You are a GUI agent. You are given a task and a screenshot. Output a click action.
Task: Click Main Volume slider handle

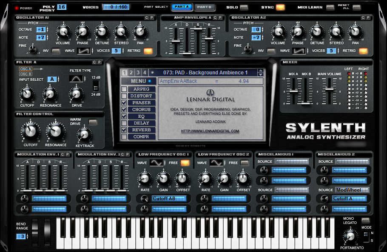[x=329, y=89]
